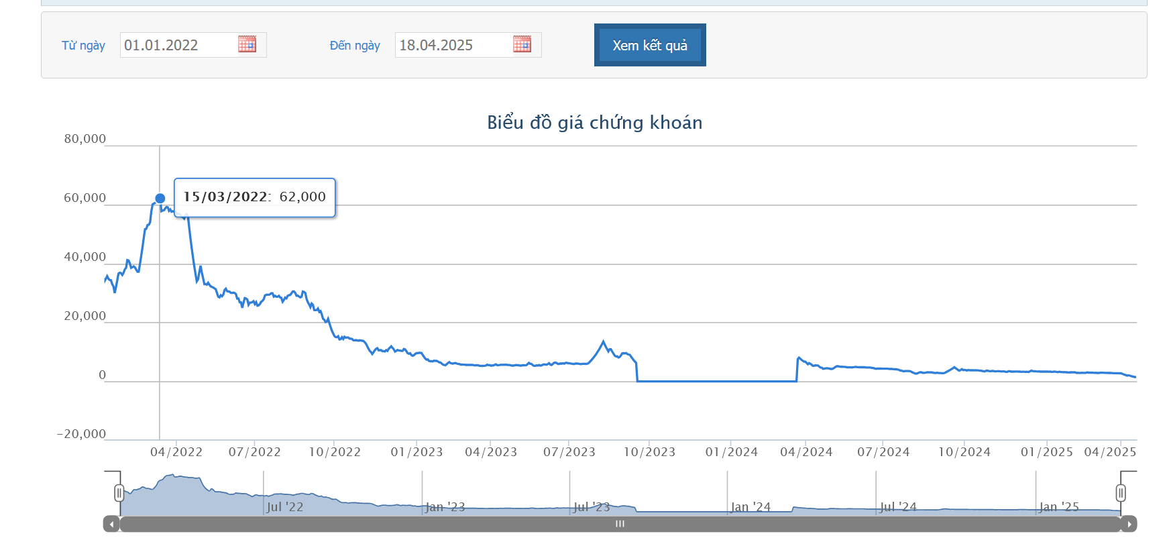1165x542 pixels.
Task: Click the Jul '22 navigator marker
Action: click(x=284, y=507)
